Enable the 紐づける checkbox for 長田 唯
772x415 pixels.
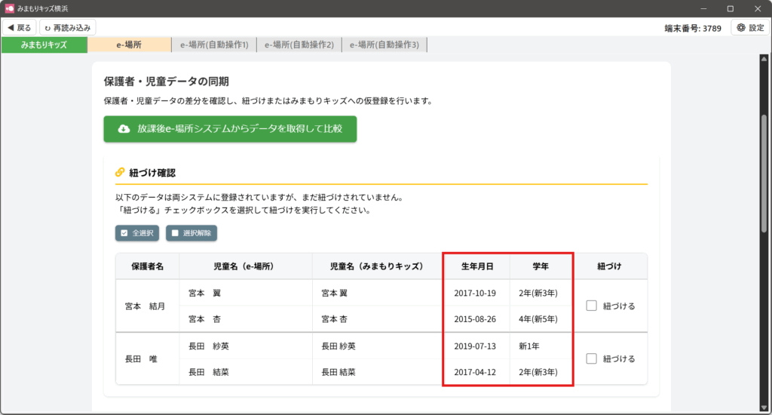(592, 358)
